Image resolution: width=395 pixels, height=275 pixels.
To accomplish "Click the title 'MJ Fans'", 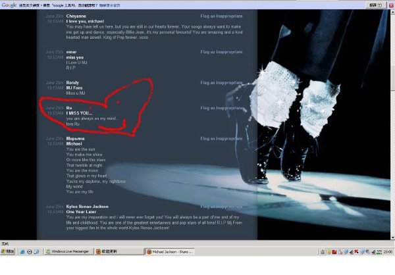I will pyautogui.click(x=74, y=88).
